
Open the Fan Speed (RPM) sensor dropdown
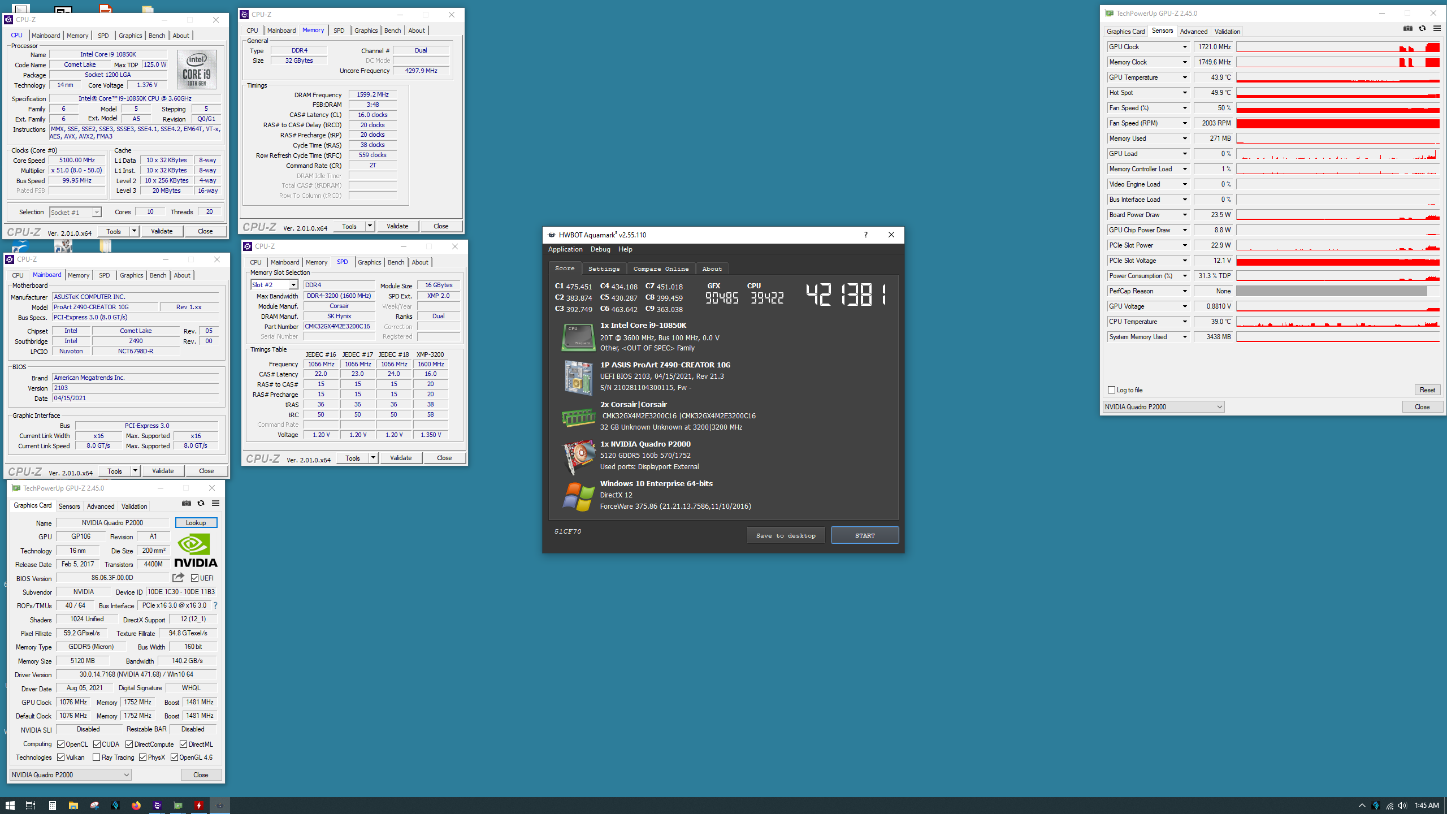(x=1185, y=123)
